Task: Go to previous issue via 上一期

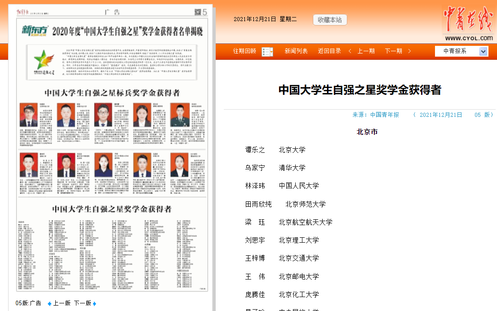Action: pyautogui.click(x=366, y=51)
